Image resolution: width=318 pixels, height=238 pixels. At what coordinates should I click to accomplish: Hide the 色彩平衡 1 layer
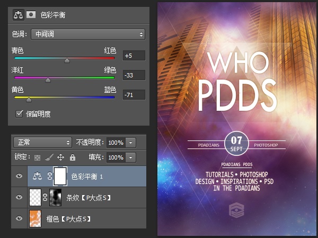click(x=19, y=176)
